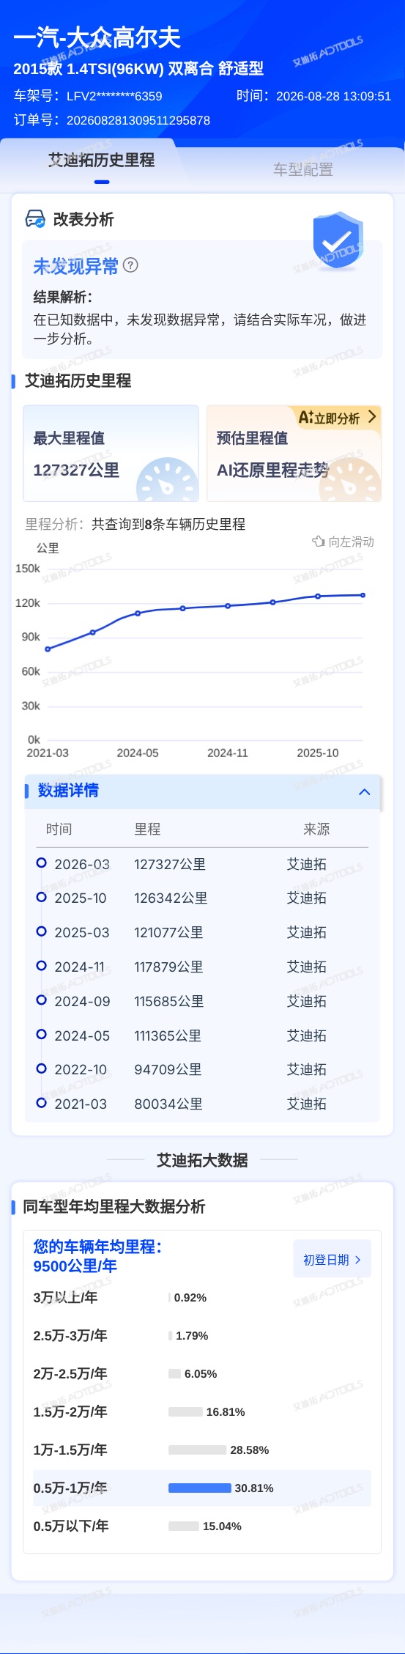
Task: Click the 111365公里 mileage cell
Action: [x=168, y=1036]
